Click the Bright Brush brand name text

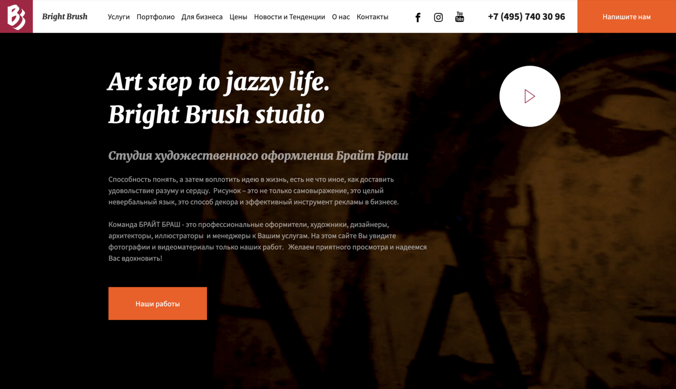click(x=65, y=17)
